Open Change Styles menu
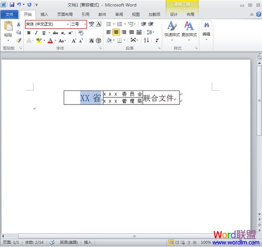262x247 pixels. coord(189,31)
